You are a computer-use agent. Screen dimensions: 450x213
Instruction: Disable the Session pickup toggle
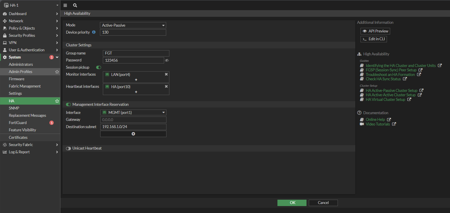click(98, 67)
